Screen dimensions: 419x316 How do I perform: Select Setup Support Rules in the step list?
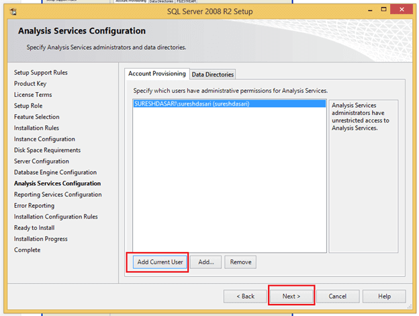pyautogui.click(x=41, y=73)
